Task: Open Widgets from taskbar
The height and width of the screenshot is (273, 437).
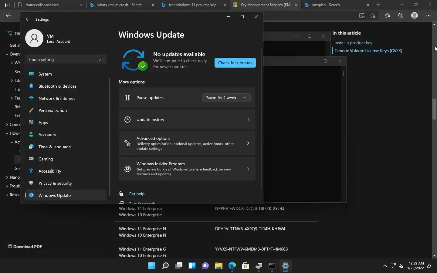Action: click(192, 266)
